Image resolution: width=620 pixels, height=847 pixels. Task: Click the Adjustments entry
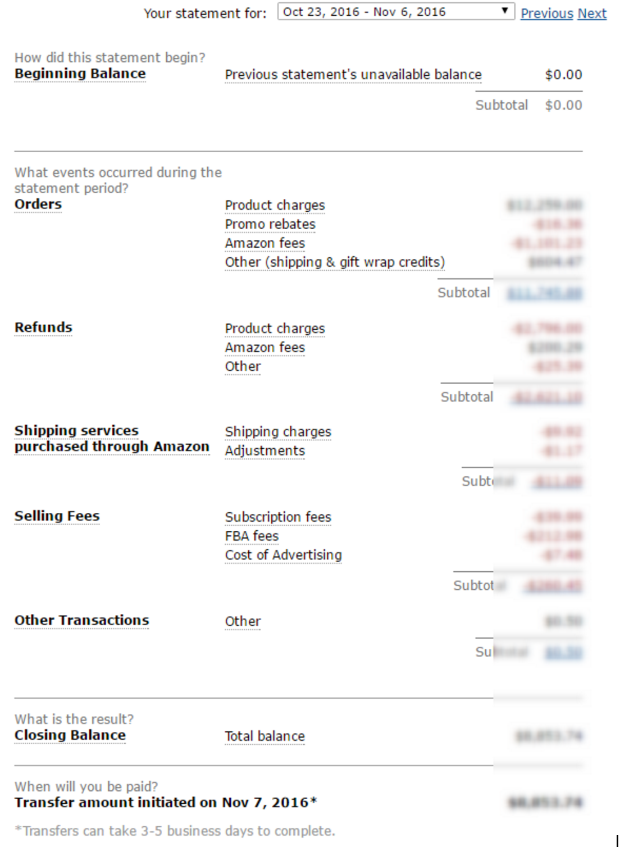point(265,451)
